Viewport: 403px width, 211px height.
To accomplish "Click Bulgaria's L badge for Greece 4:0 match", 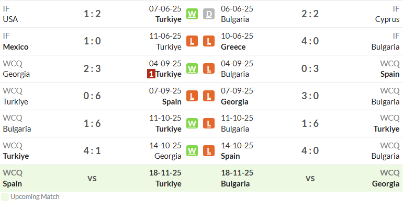I will (209, 41).
